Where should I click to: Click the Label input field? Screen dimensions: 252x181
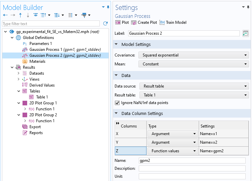click(184, 33)
